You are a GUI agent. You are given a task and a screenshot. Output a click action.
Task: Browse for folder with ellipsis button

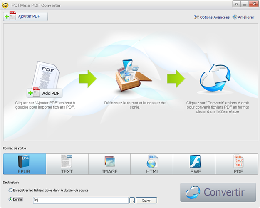pos(132,200)
